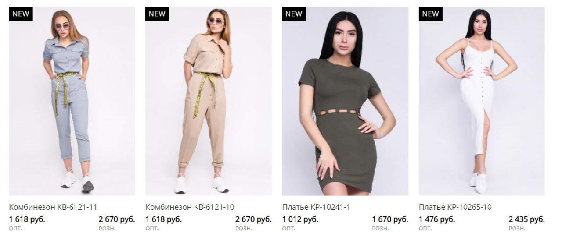Select retail price 2 435 руб.

pos(526,219)
